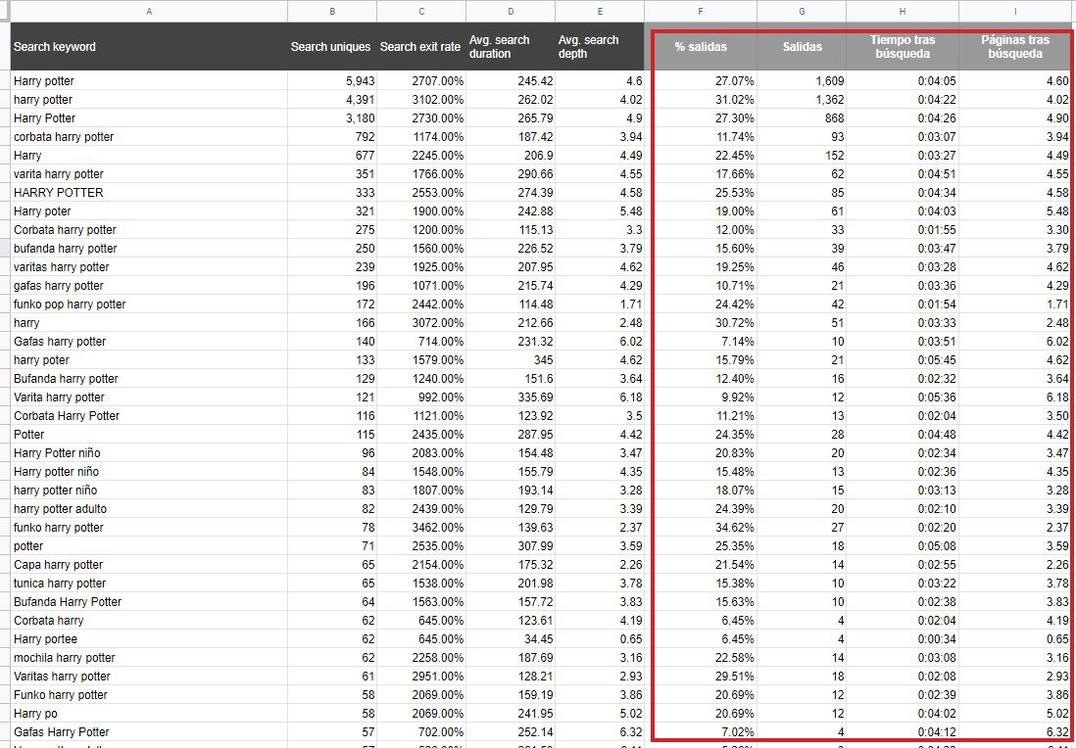Click % salidas value 34.62%

[701, 528]
